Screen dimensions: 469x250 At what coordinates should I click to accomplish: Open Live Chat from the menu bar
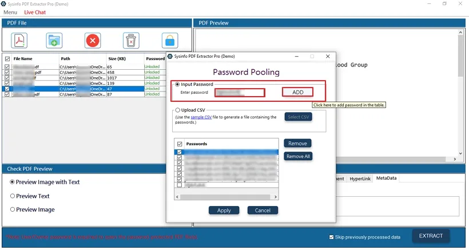35,12
